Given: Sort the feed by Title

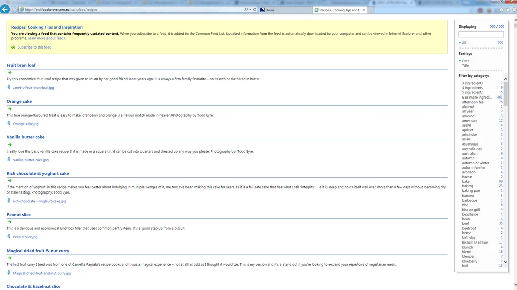Looking at the screenshot, I should coord(465,65).
